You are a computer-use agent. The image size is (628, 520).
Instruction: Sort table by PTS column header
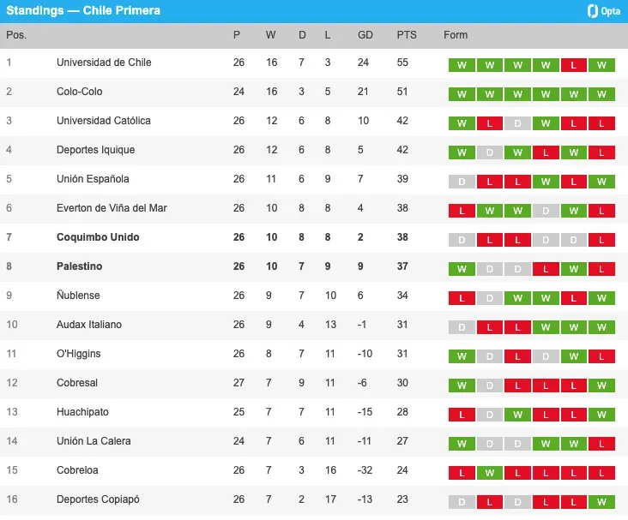(x=406, y=35)
